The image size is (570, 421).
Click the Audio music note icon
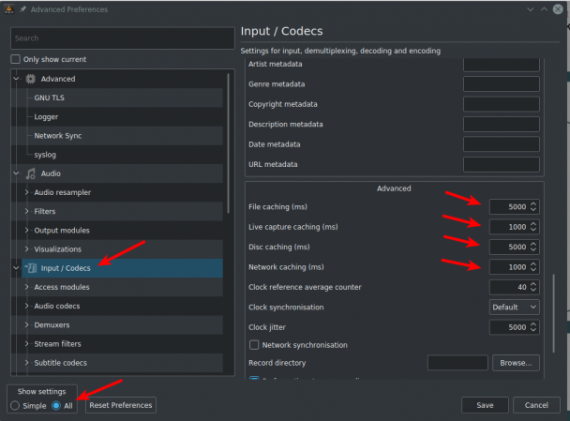pyautogui.click(x=31, y=173)
